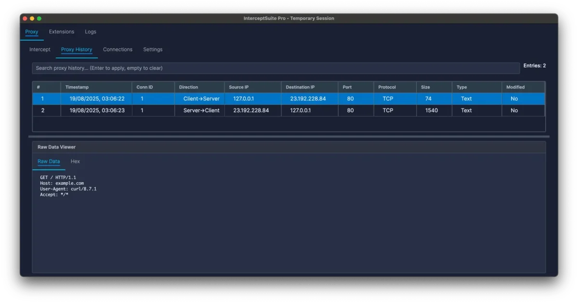Click the Size column header

[434, 87]
